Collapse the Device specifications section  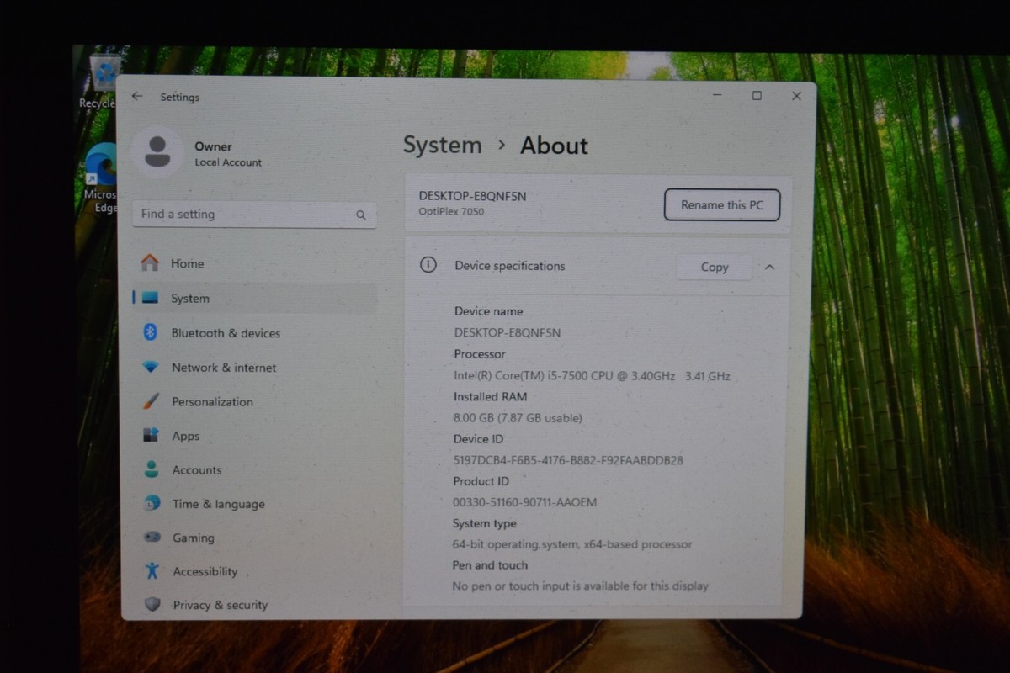(x=769, y=267)
